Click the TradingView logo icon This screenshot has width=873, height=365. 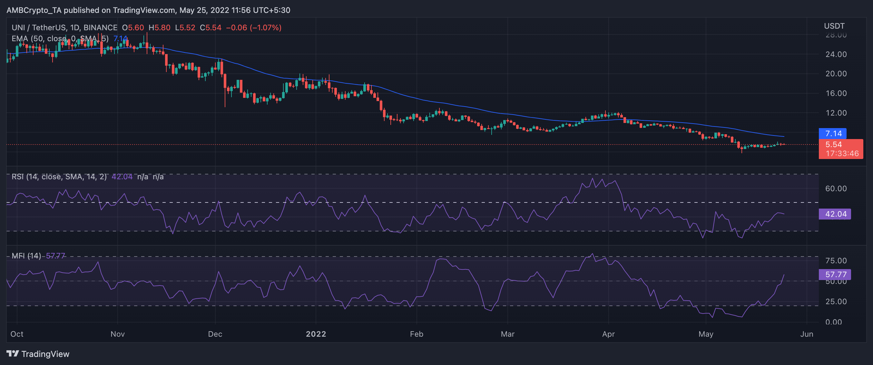(x=13, y=353)
